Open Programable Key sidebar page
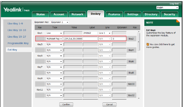 18,43
